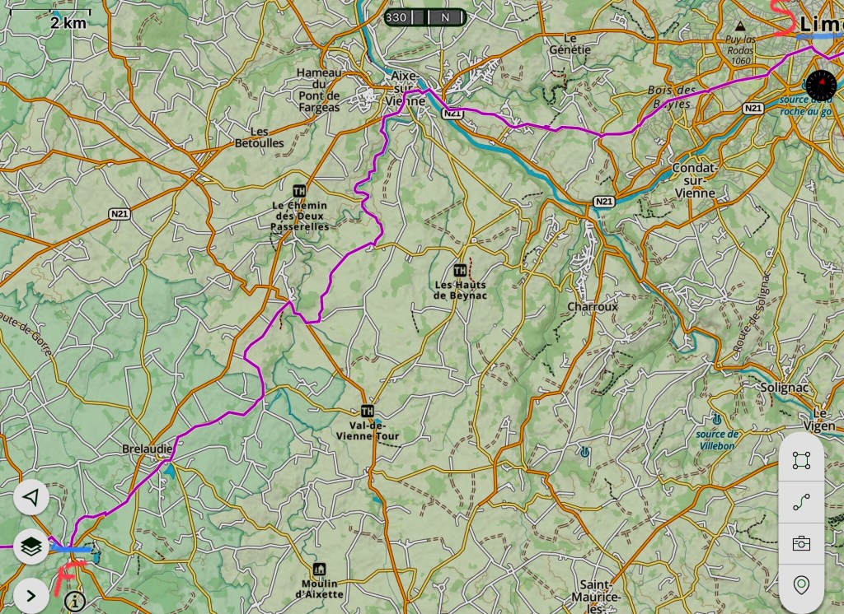844x614 pixels.
Task: Tap the location arrow button
Action: 31,497
